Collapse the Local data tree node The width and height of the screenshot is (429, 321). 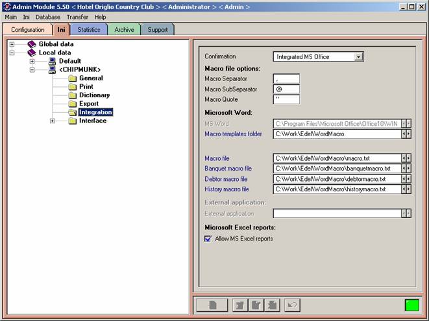tap(12, 53)
